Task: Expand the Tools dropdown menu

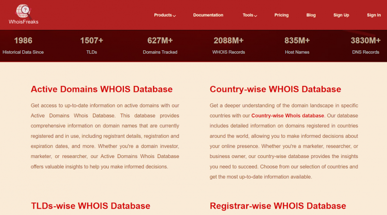Action: pos(250,15)
